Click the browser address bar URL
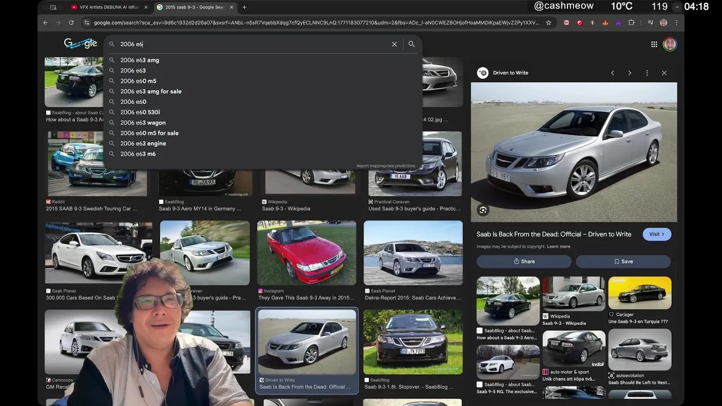The image size is (722, 406). point(316,23)
